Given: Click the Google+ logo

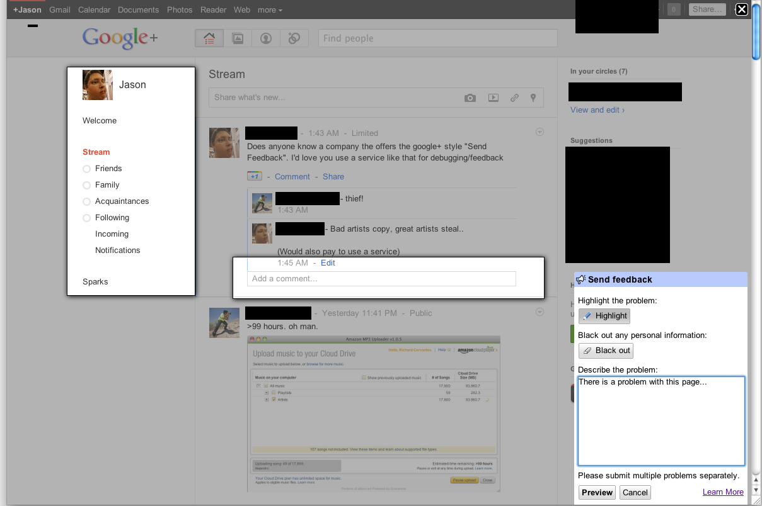Looking at the screenshot, I should tap(120, 38).
